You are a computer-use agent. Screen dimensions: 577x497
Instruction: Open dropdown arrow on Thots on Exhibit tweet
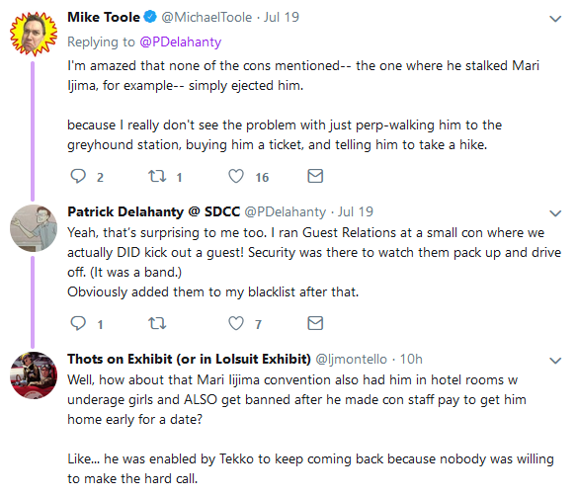pos(555,360)
